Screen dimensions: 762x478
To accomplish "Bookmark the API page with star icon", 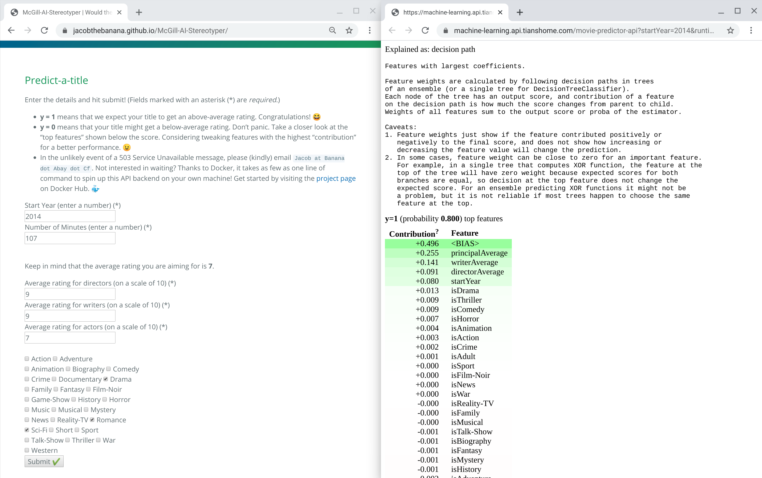I will tap(730, 30).
